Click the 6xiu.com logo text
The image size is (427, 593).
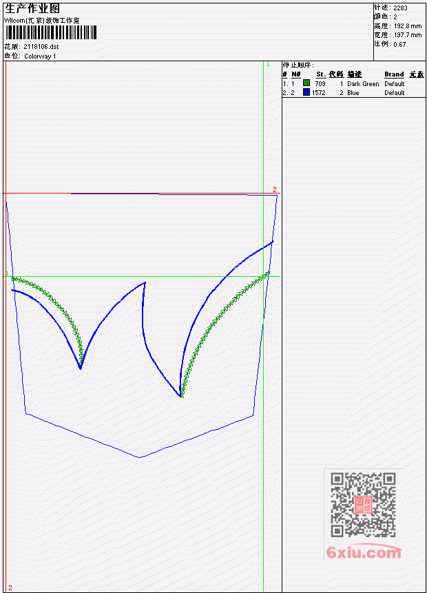(x=364, y=552)
